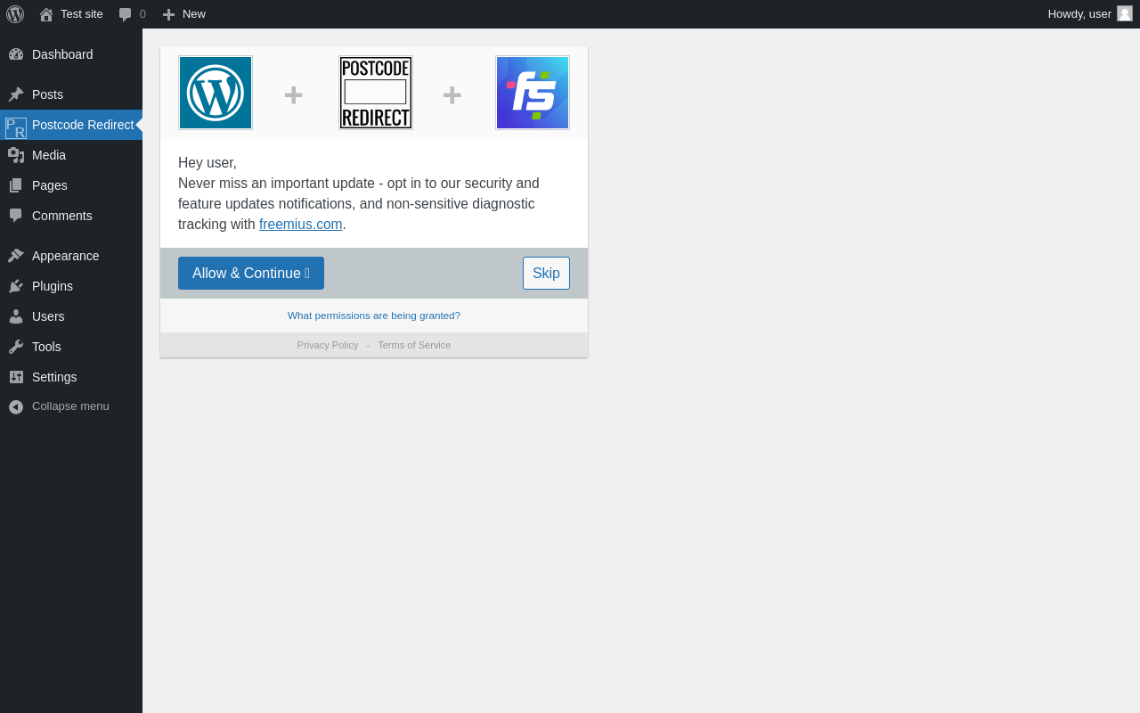The image size is (1140, 713).
Task: Go to Plugins in sidebar
Action: coord(71,286)
